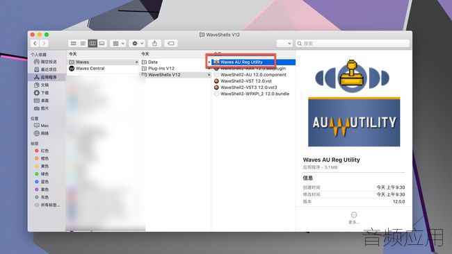Filter by 红色 (Red) tag

click(42, 151)
